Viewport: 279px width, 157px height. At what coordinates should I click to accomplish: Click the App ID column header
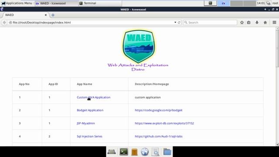[x=53, y=84]
